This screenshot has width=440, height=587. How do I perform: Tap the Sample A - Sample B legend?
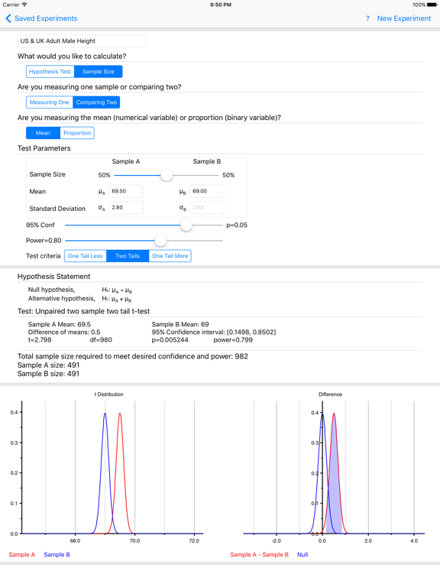coord(259,555)
